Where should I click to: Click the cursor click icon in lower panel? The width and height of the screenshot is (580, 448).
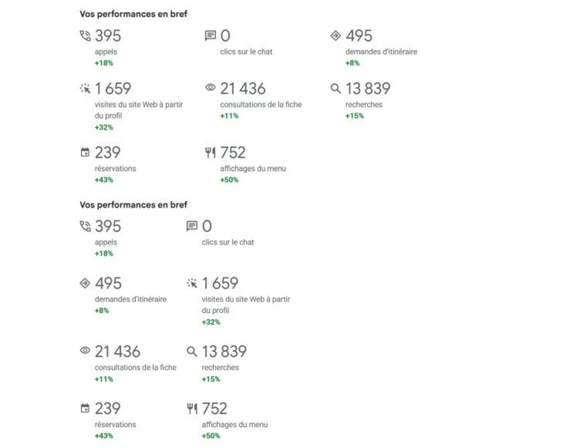tap(191, 283)
